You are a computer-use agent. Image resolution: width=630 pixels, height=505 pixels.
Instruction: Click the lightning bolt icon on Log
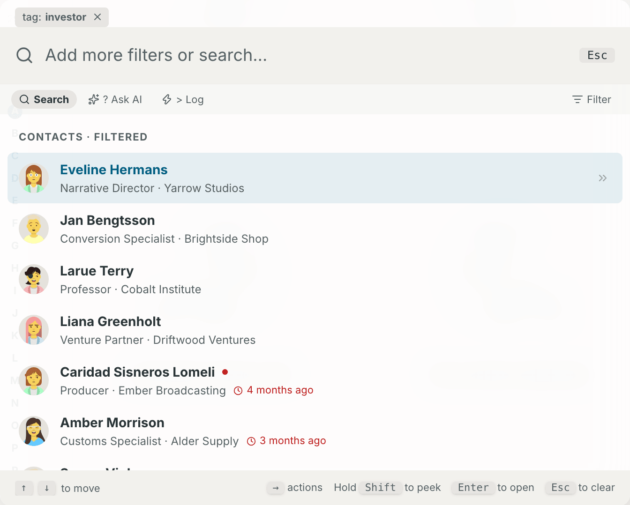(x=167, y=99)
